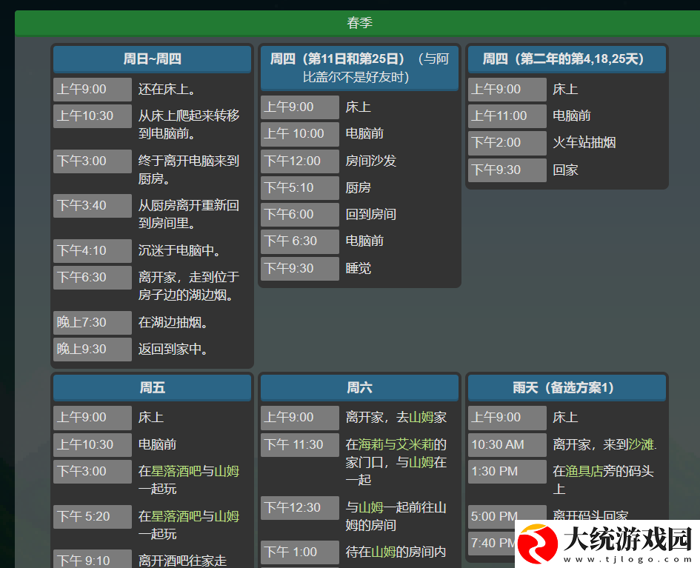Image resolution: width=700 pixels, height=568 pixels.
Task: Click 下午6:30 in the 周日~周四 table
Action: 93,278
